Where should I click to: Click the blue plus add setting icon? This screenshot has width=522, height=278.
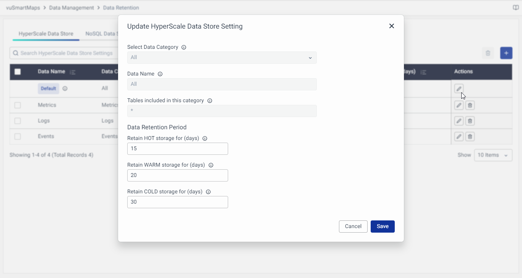506,53
